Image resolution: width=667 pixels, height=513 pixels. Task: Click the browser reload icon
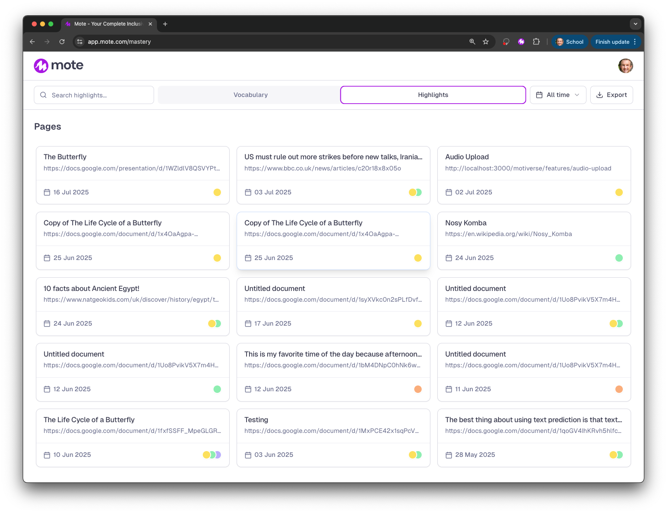pos(62,41)
